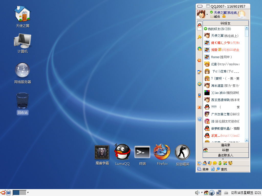The height and width of the screenshot is (196, 262).
Task: Click the friend list scroll down arrow
Action: point(247,140)
